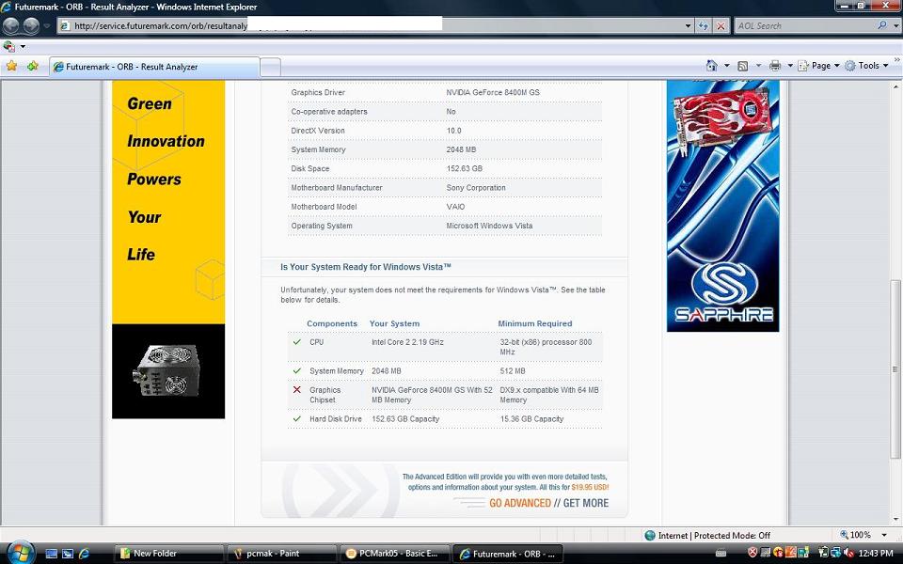Click the 12:43 PM system clock

pos(876,554)
